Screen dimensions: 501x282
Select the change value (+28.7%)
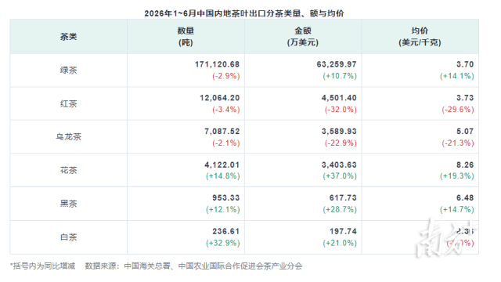coord(340,210)
